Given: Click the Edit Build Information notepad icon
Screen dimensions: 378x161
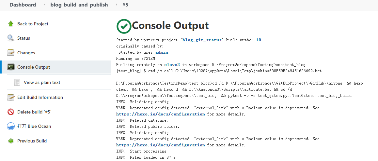Looking at the screenshot, I should click(x=10, y=97).
